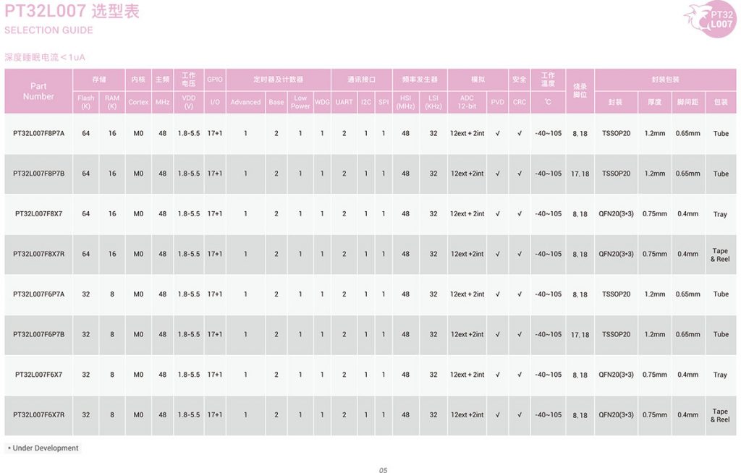Select the 封装包装 header group

[x=665, y=80]
